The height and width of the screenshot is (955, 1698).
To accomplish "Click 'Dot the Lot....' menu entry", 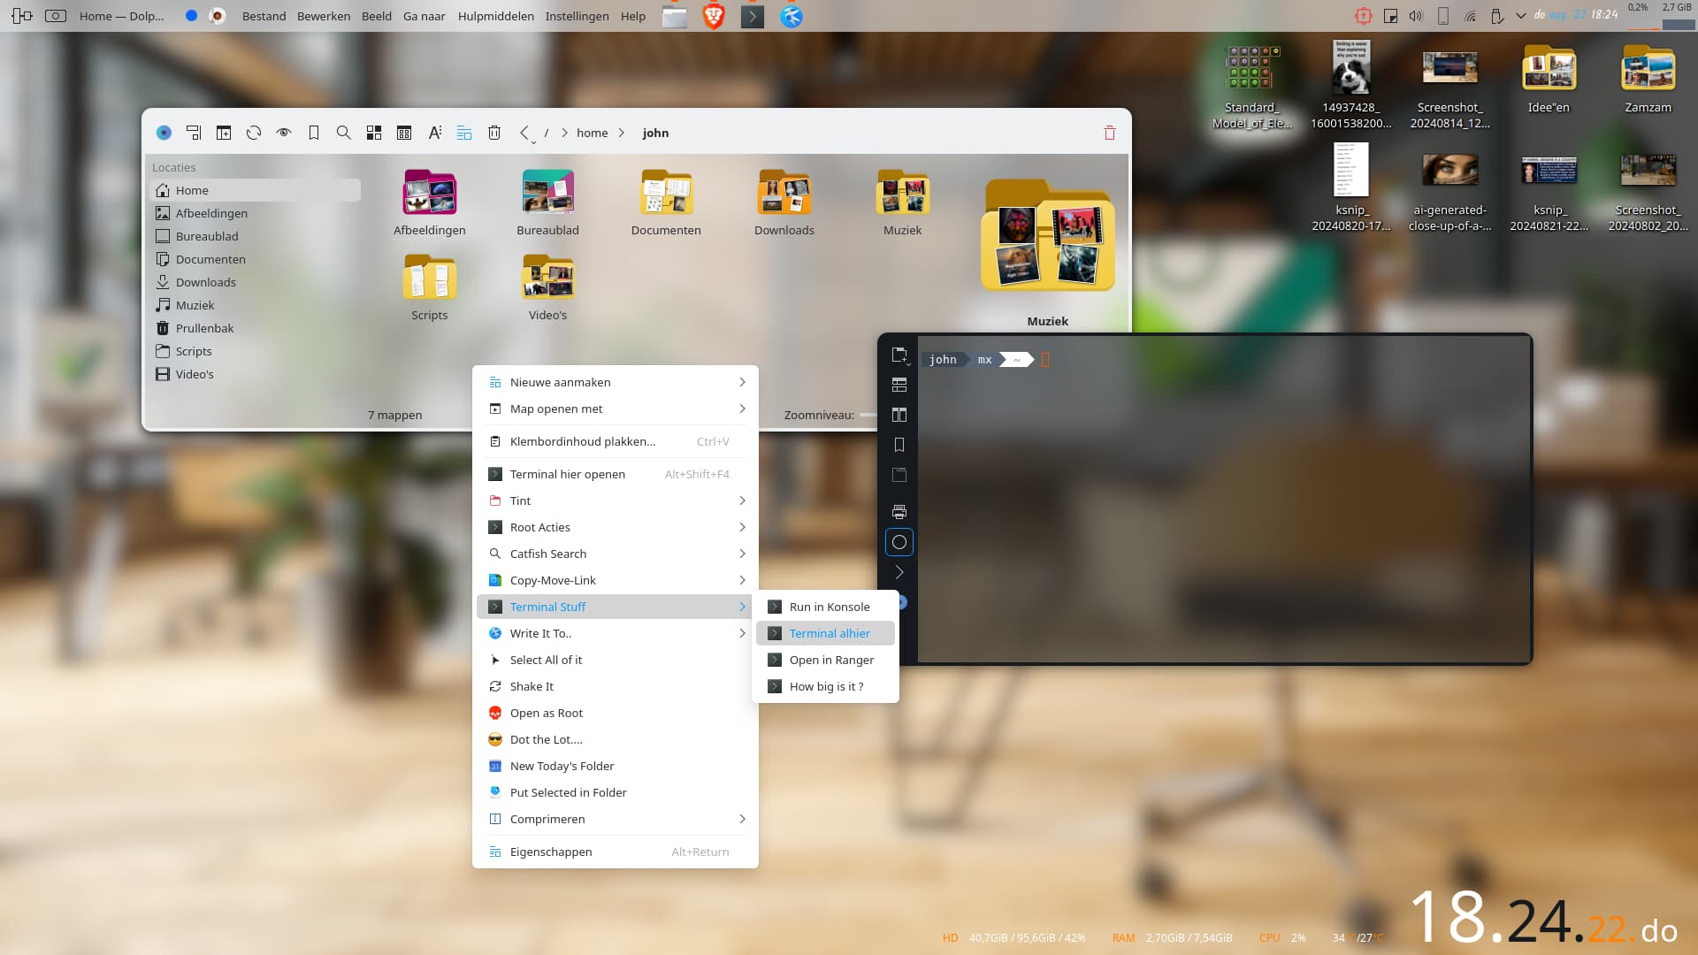I will 616,739.
